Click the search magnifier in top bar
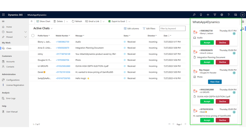Screen dimensions: 246x138 tap(194, 15)
